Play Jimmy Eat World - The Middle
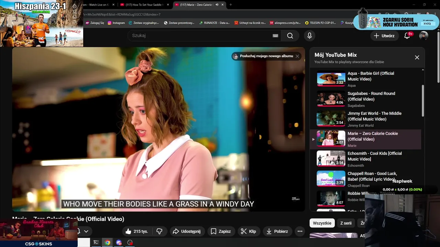This screenshot has height=247, width=440. 374,116
